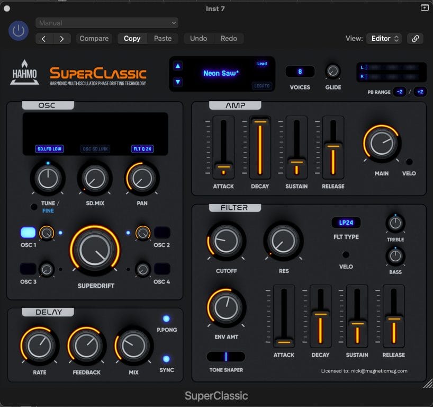Go to next preset with right arrow
This screenshot has height=407, width=433.
tap(62, 39)
